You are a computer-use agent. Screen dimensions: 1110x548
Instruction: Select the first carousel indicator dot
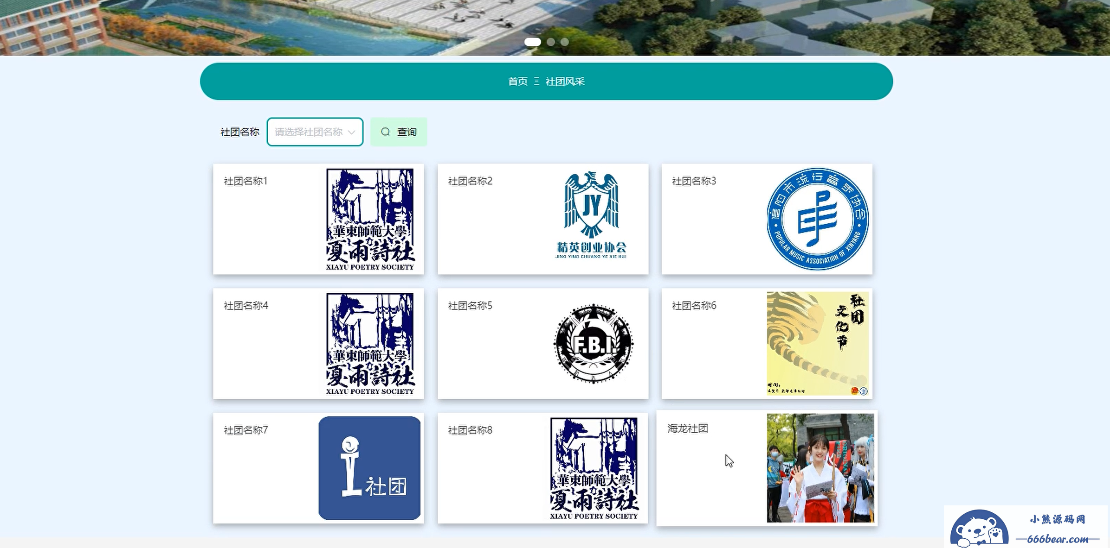pyautogui.click(x=532, y=42)
